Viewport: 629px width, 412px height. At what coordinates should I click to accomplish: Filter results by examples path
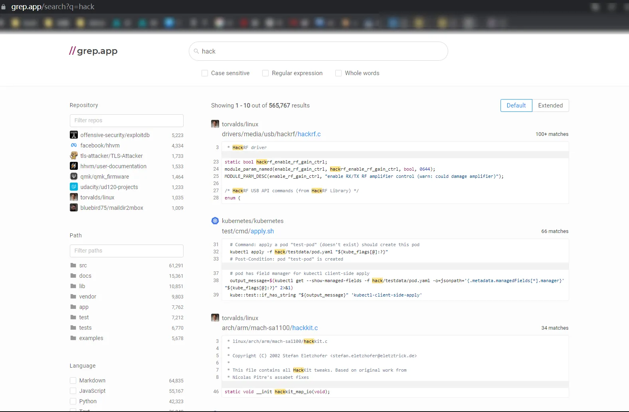(x=127, y=338)
